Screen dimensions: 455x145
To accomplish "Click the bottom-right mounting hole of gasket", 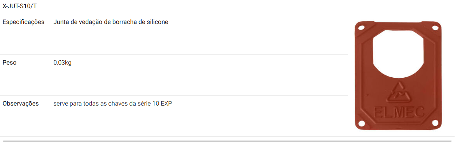I will 435,123.
